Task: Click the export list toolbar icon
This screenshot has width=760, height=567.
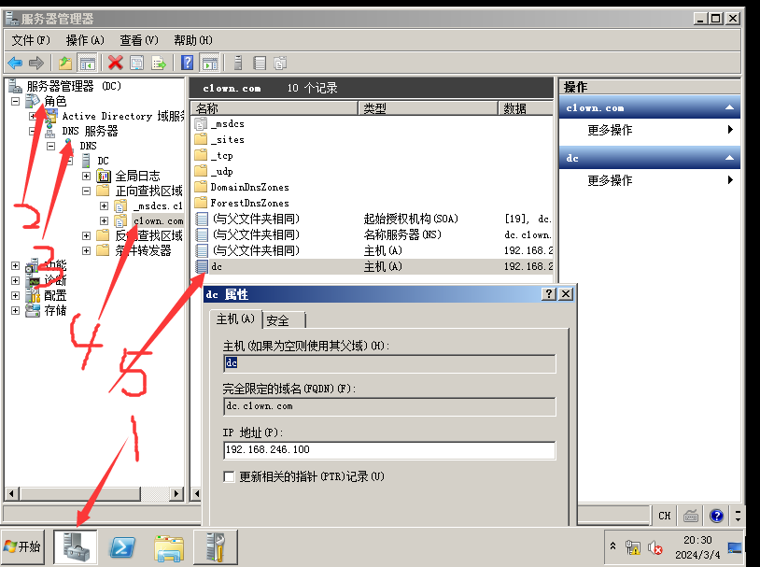Action: [x=159, y=63]
